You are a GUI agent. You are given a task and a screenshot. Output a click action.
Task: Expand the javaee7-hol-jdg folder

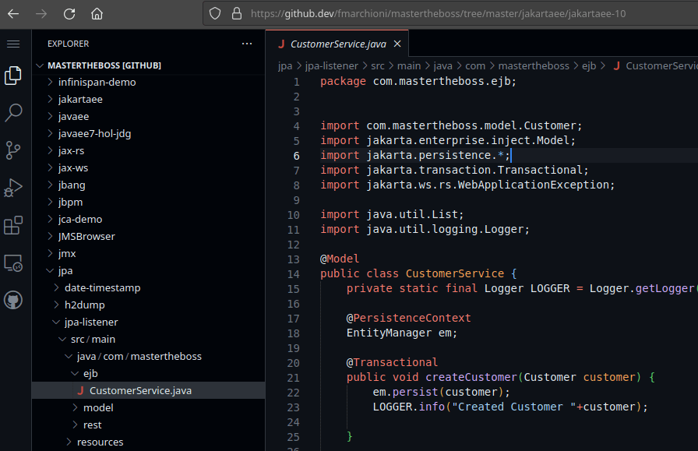149,133
